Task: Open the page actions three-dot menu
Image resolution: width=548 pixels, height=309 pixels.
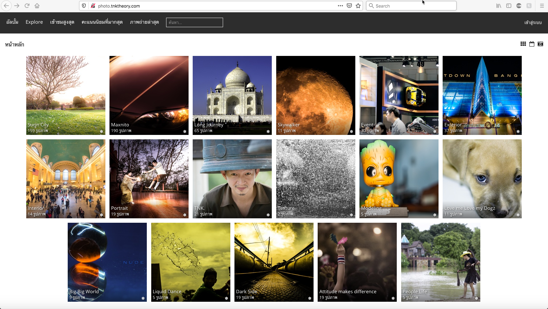Action: click(340, 6)
